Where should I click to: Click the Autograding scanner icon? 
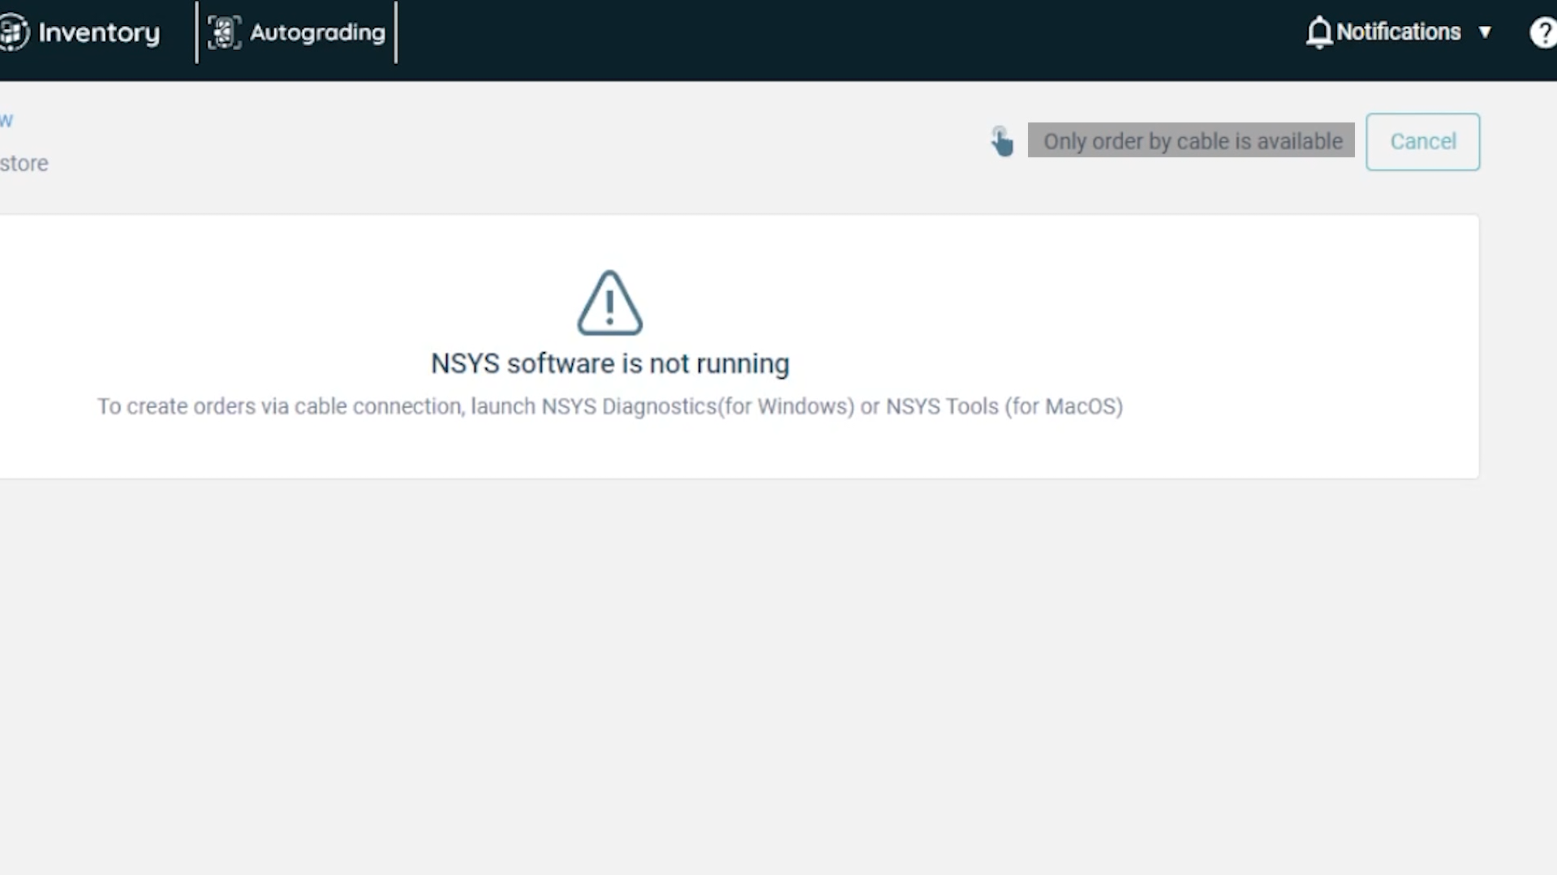click(224, 32)
